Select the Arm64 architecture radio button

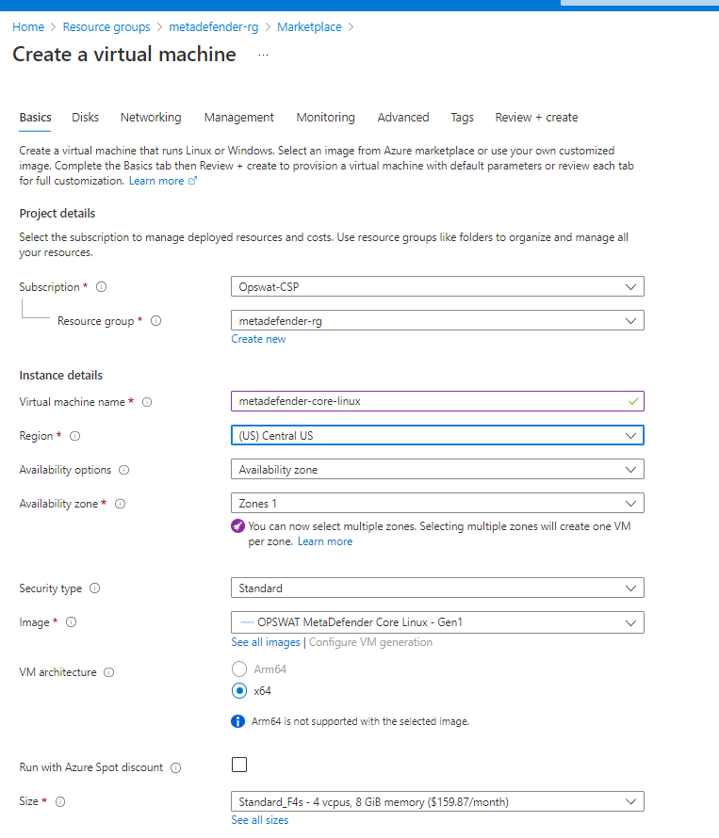[x=239, y=669]
